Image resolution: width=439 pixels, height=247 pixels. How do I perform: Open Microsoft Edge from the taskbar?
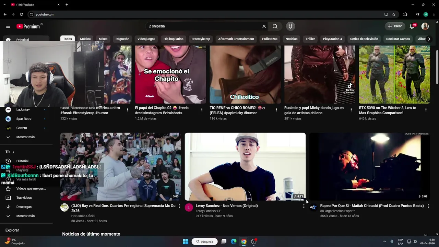pos(234,242)
